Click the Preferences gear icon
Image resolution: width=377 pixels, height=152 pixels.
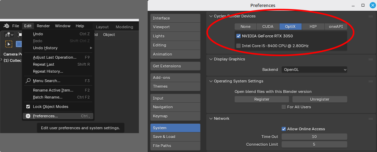(28, 116)
